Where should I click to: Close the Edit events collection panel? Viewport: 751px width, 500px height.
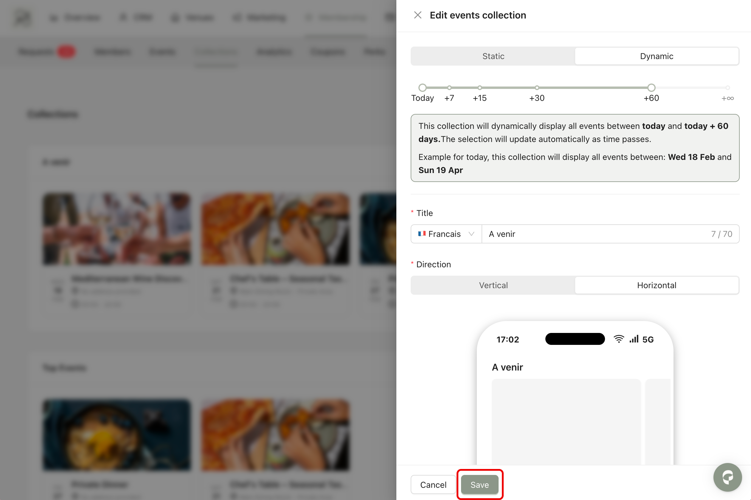tap(417, 15)
